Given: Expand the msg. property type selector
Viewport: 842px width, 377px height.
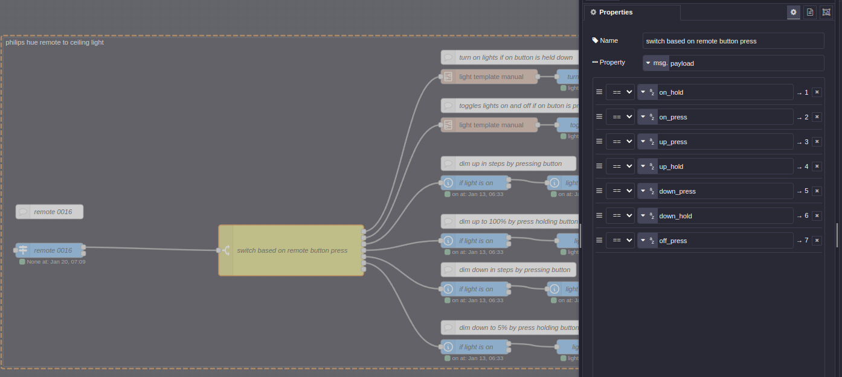Looking at the screenshot, I should [x=655, y=63].
